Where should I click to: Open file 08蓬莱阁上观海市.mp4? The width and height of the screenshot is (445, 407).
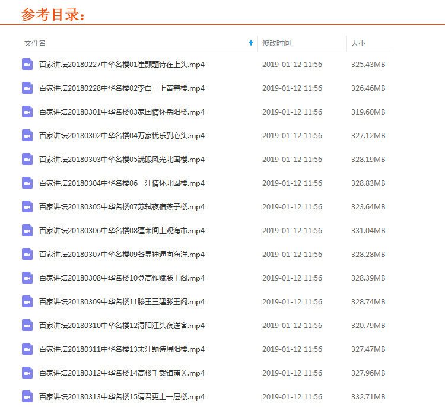click(122, 230)
